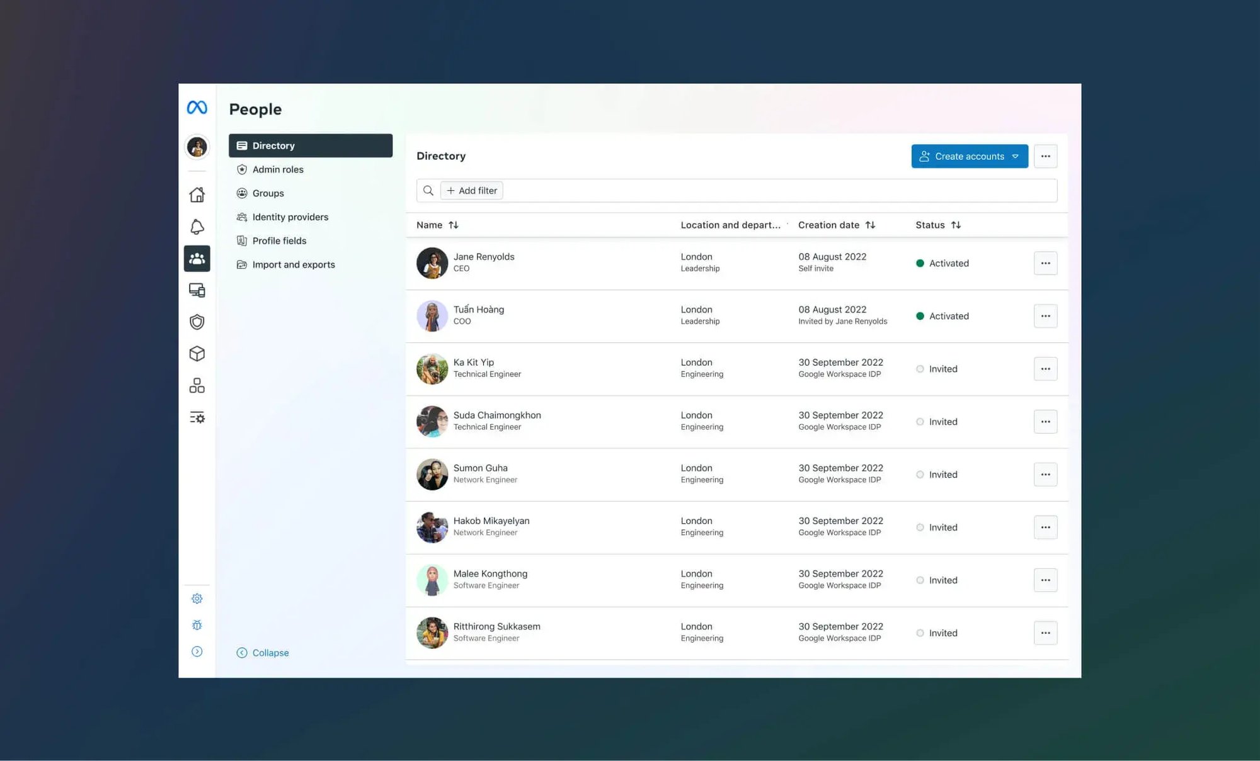Viewport: 1260px width, 761px height.
Task: Expand the Create accounts dropdown arrow
Action: coord(1014,156)
